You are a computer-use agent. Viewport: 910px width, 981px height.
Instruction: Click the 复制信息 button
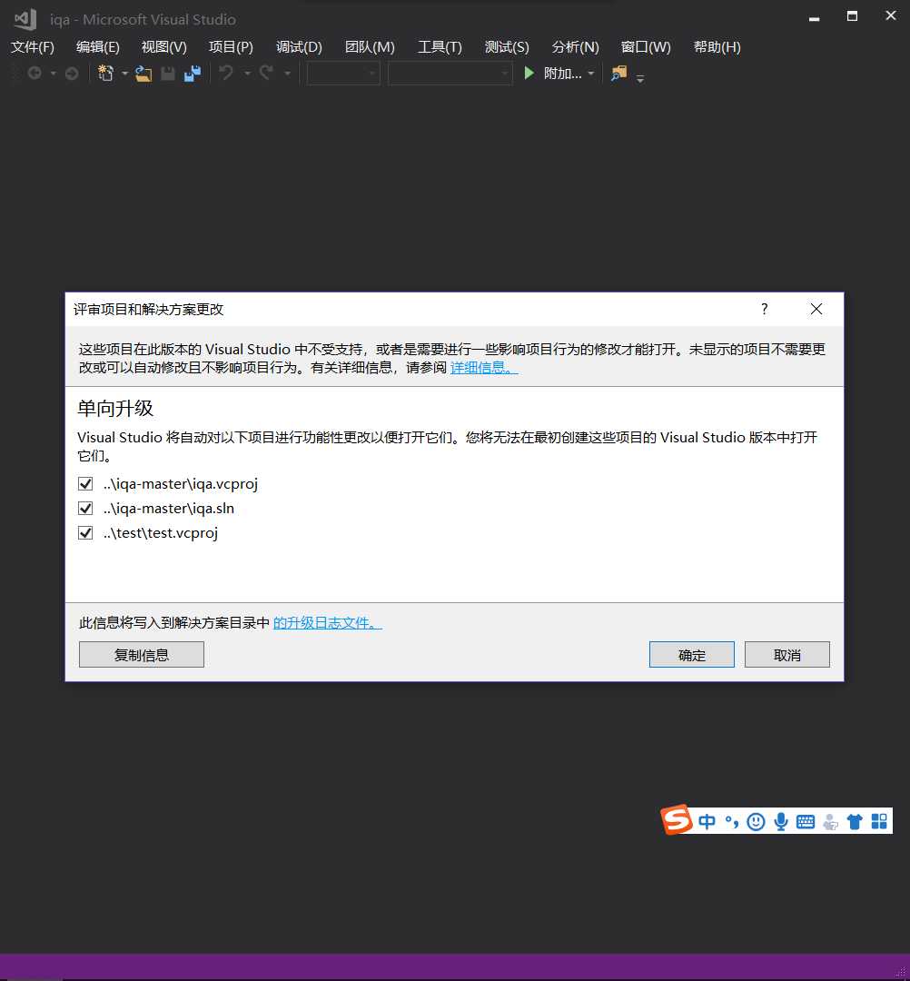click(x=142, y=654)
